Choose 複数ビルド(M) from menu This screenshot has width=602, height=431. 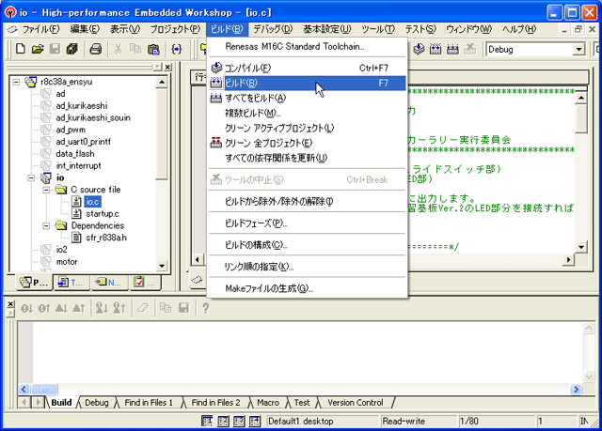coord(307,113)
